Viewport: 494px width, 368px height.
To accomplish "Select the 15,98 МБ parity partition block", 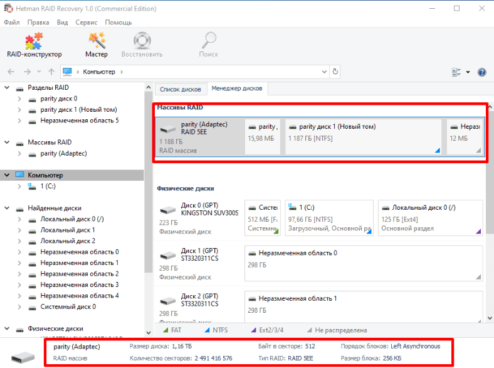I will pyautogui.click(x=263, y=137).
